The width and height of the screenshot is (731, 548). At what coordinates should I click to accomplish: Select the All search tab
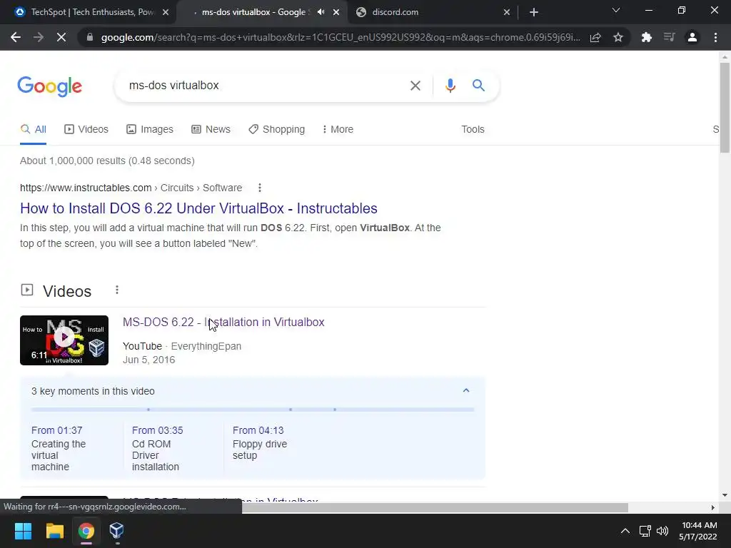[33, 130]
